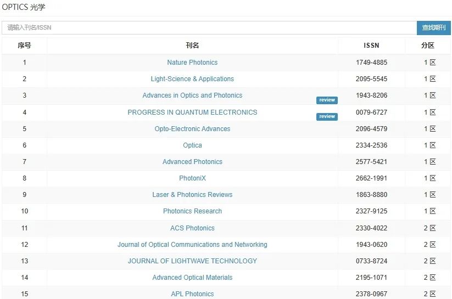The height and width of the screenshot is (299, 452).
Task: Open Journal of Optical Communications and Networking
Action: pos(192,244)
